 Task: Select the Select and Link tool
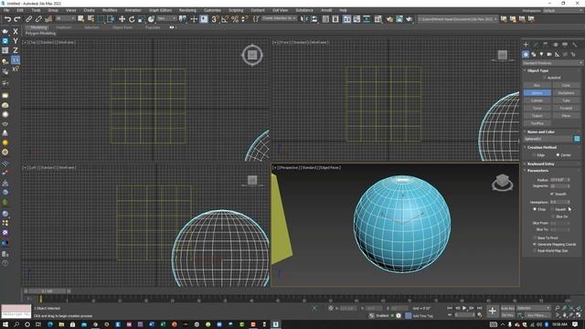click(x=28, y=18)
